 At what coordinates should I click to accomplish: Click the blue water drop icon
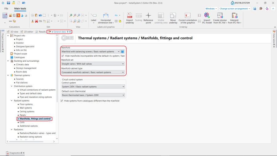click(22, 15)
